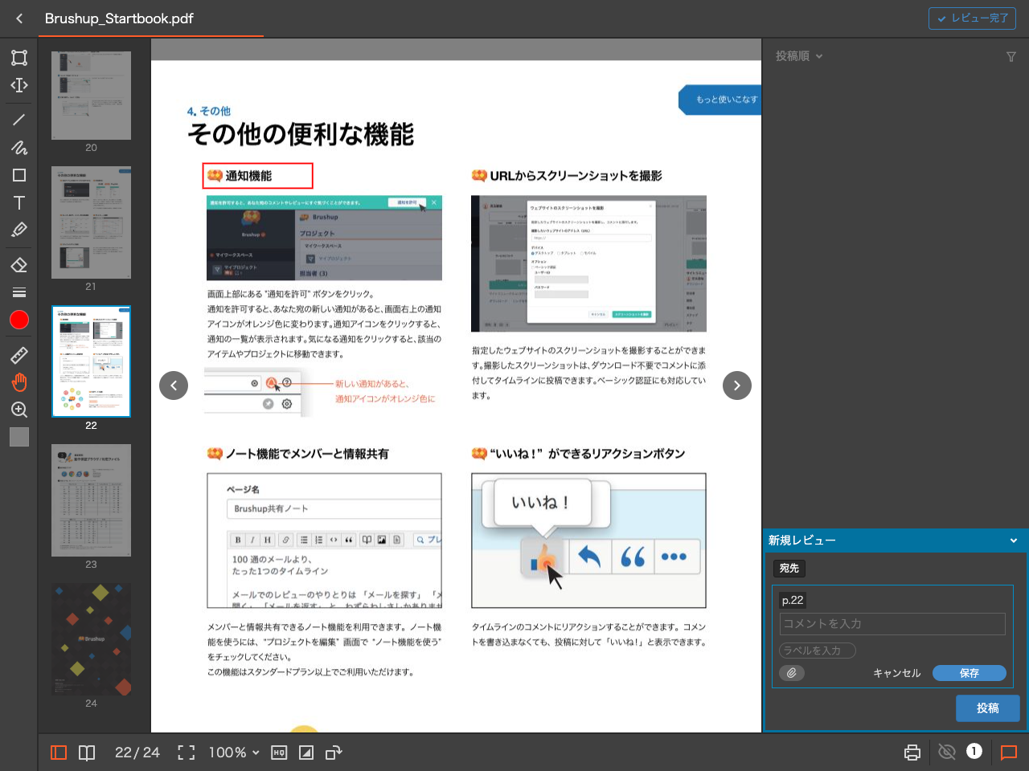The height and width of the screenshot is (771, 1029).
Task: Click the file name Brushup_Startbook.pdf
Action: click(x=119, y=18)
